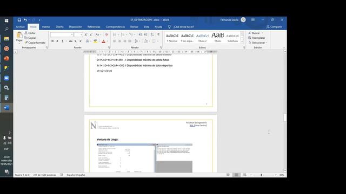
Task: Open text effects (outlined A) tool
Action: click(87, 41)
